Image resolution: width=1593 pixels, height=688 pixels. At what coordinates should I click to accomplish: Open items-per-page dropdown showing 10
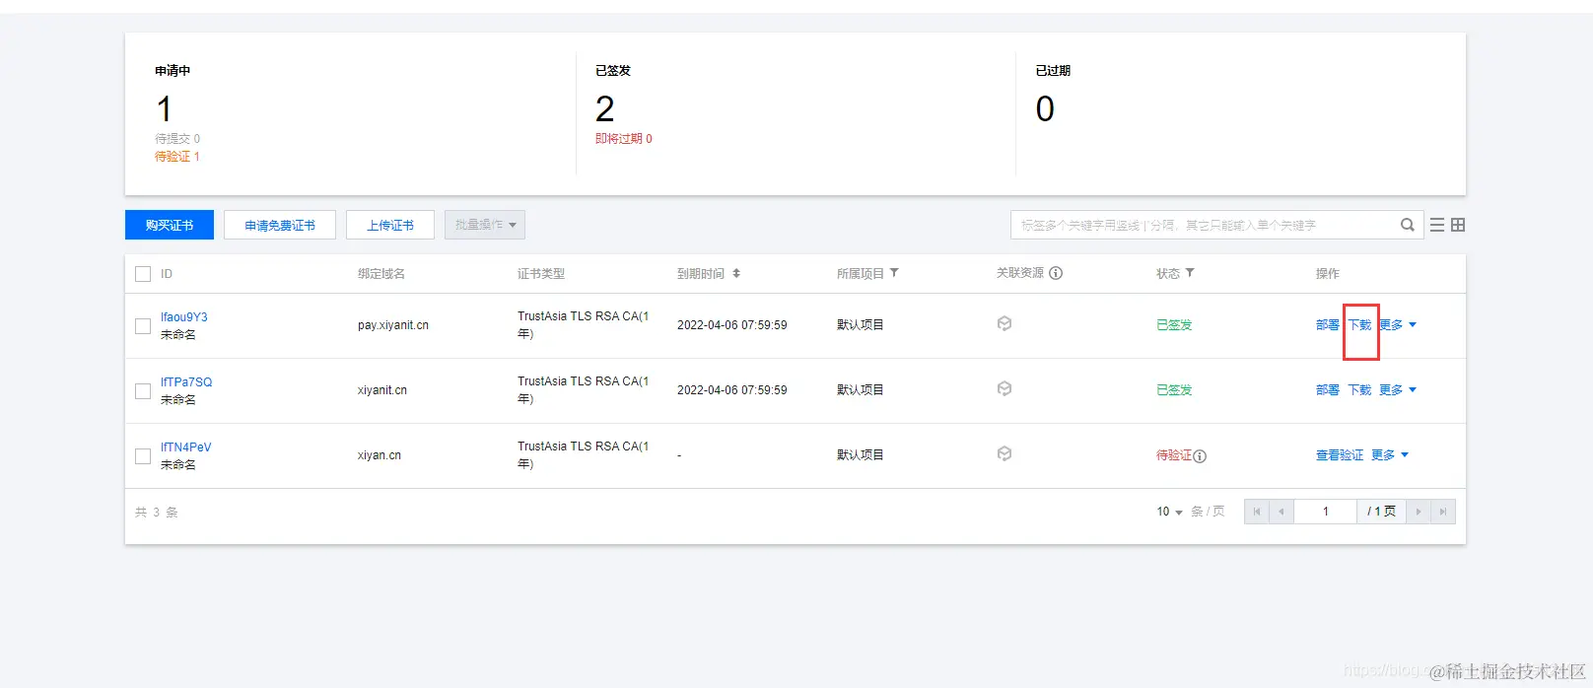click(x=1170, y=512)
